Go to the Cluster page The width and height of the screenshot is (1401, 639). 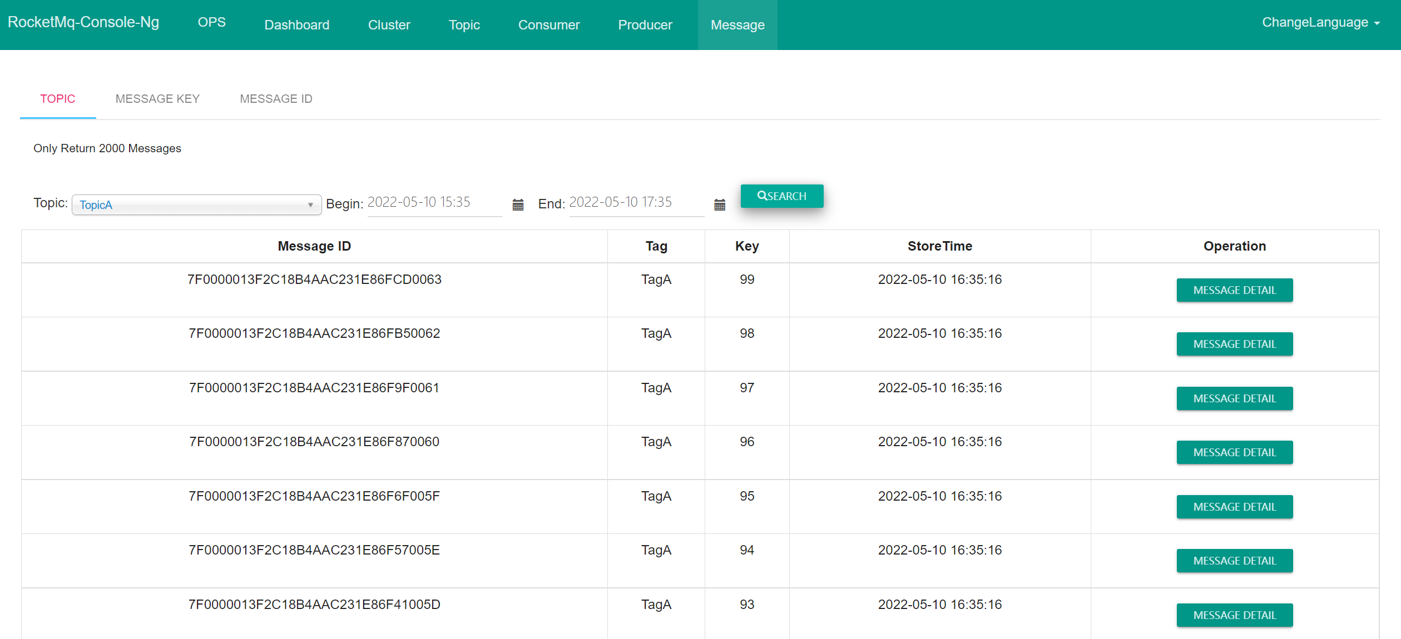[389, 25]
